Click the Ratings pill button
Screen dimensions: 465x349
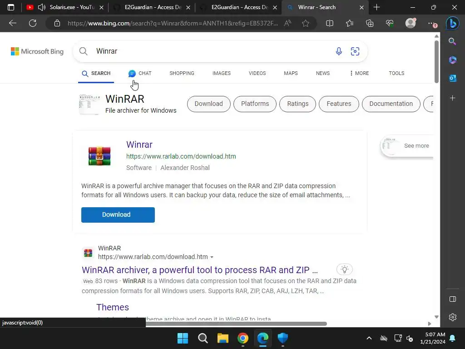(298, 104)
